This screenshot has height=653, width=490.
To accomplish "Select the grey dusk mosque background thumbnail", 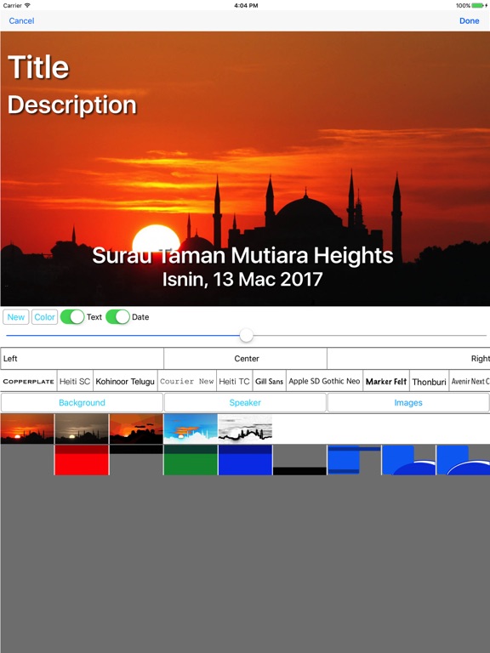I will pyautogui.click(x=82, y=429).
